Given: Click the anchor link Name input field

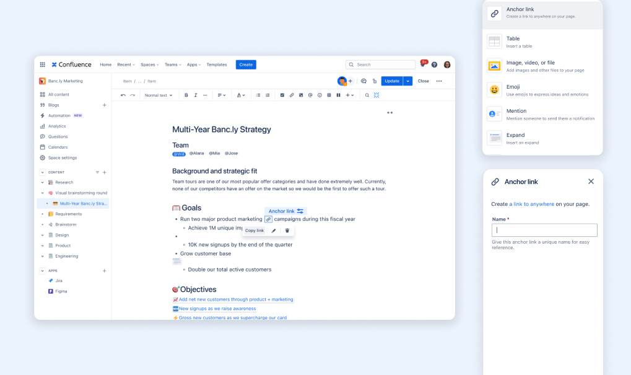Looking at the screenshot, I should (x=544, y=230).
